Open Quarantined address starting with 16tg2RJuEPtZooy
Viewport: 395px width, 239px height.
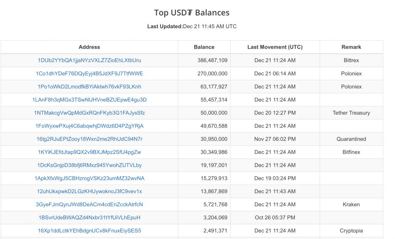[89, 139]
